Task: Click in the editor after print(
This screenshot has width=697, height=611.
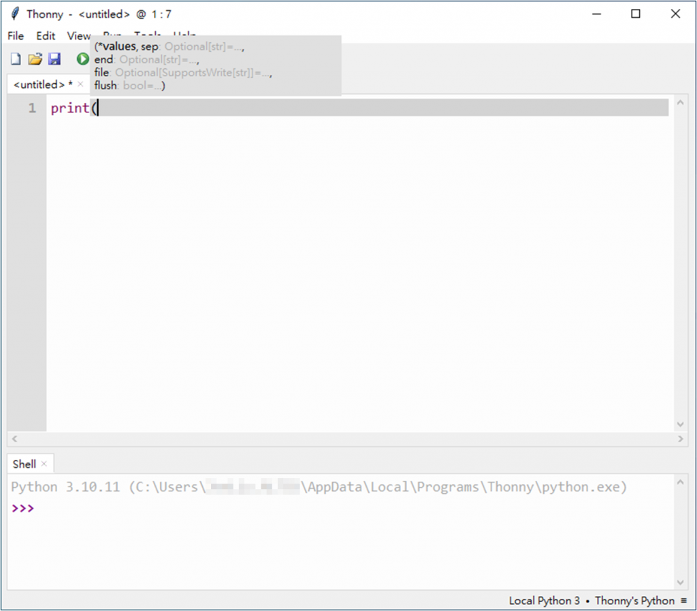Action: coord(99,108)
